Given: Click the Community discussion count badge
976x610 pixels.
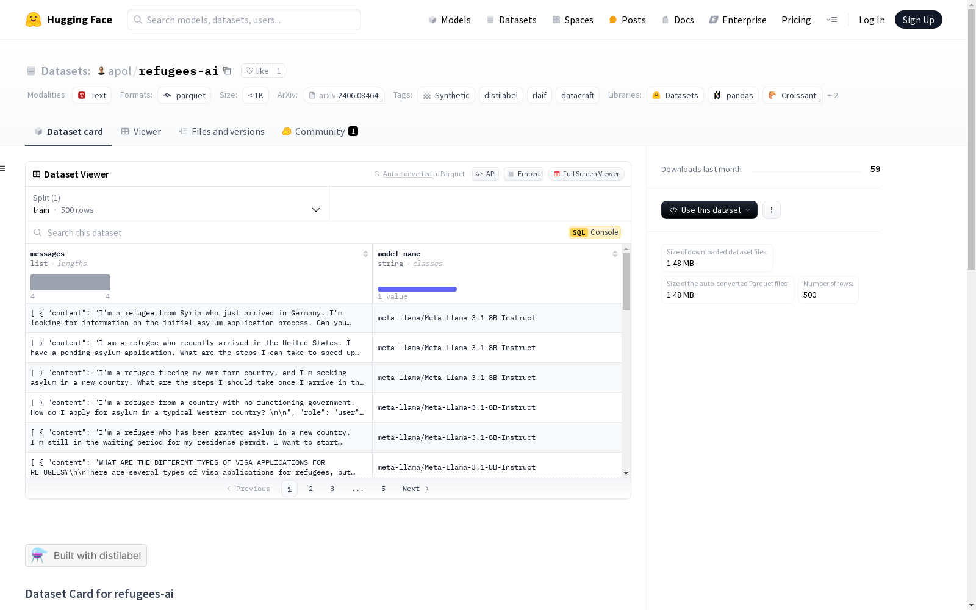Looking at the screenshot, I should 353,131.
